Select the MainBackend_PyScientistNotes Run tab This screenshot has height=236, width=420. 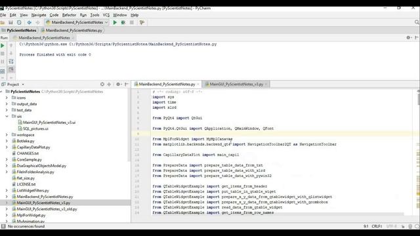pyautogui.click(x=44, y=38)
